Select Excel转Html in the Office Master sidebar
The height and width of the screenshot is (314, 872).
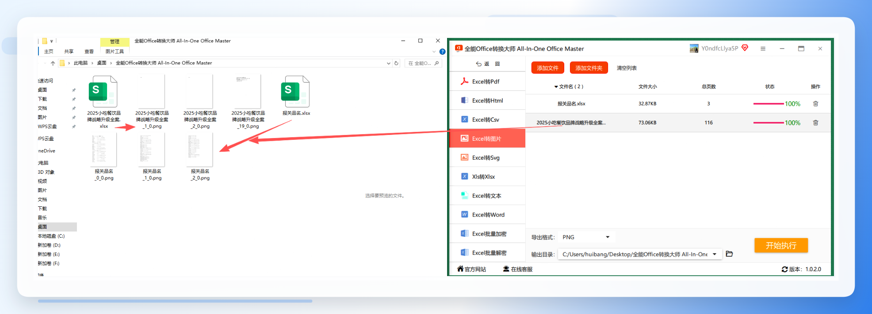click(x=487, y=101)
